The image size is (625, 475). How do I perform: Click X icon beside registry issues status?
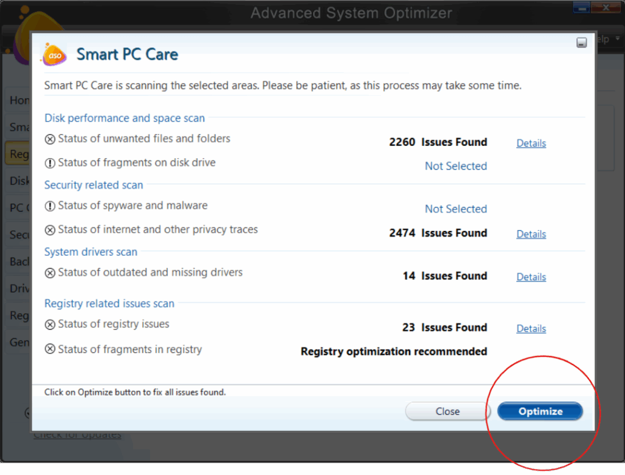point(50,325)
